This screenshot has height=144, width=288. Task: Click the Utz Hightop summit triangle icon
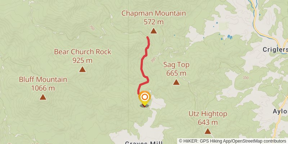pyautogui.click(x=208, y=131)
